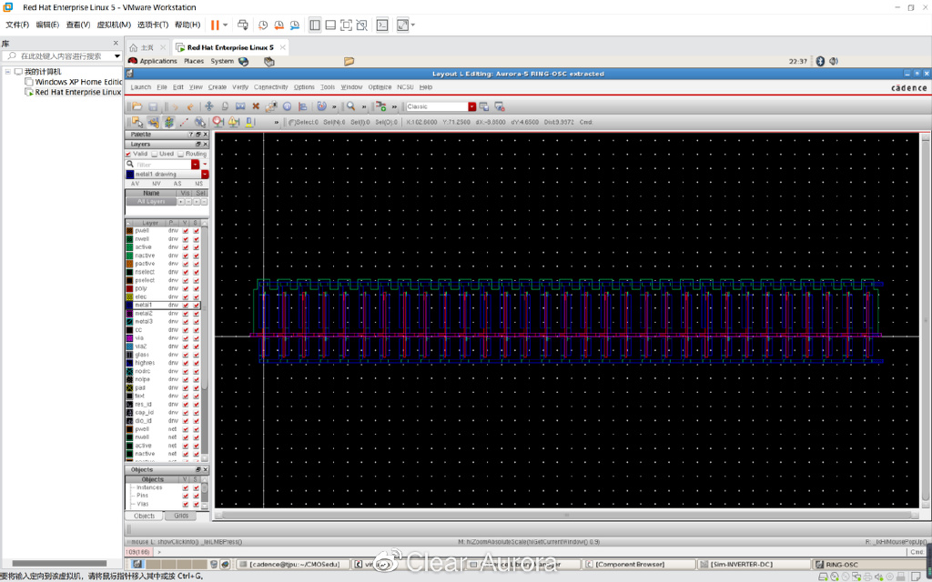Open the Edit Properties icon
Image resolution: width=932 pixels, height=582 pixels.
click(x=271, y=106)
